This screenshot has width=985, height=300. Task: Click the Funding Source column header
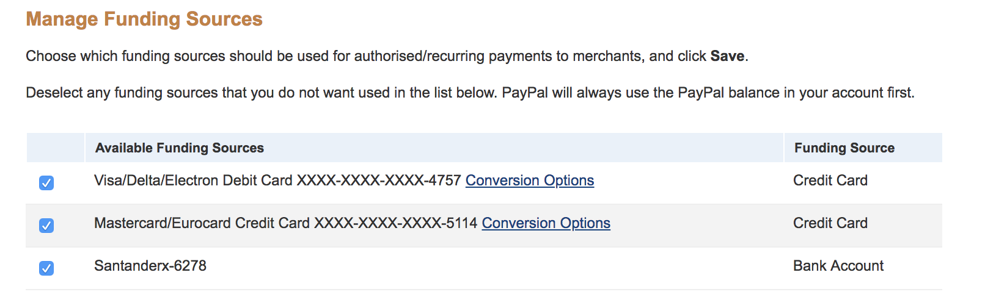coord(844,148)
